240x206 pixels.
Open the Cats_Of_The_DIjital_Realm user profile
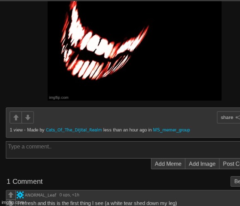click(x=74, y=130)
